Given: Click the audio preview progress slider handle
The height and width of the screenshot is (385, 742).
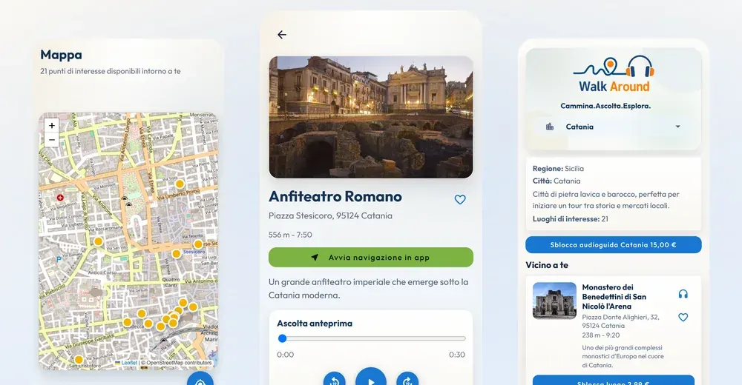Looking at the screenshot, I should [x=283, y=338].
